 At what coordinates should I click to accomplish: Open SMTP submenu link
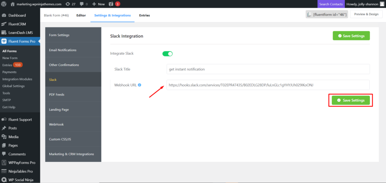point(7,100)
